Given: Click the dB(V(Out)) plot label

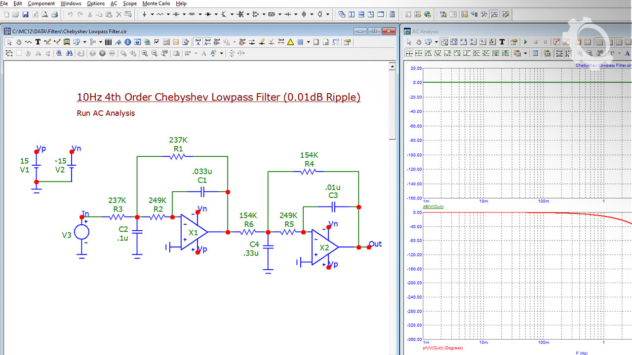Looking at the screenshot, I should click(433, 207).
